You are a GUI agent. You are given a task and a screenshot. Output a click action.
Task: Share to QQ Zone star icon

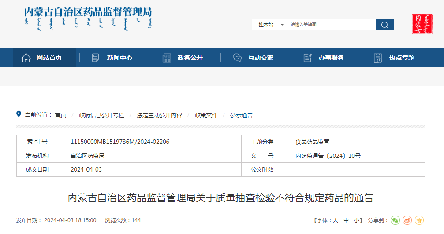(419, 220)
